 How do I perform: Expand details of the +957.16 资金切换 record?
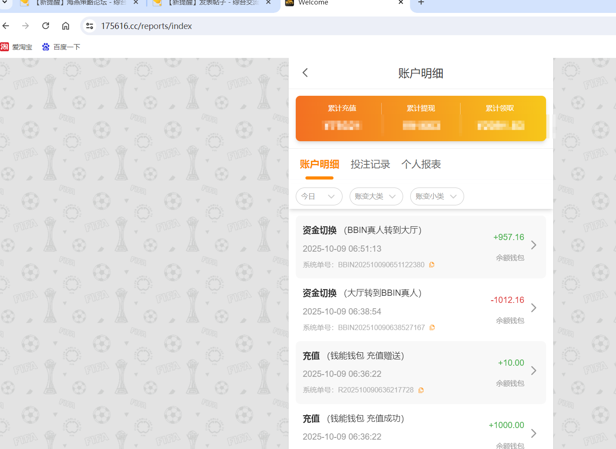click(x=533, y=245)
